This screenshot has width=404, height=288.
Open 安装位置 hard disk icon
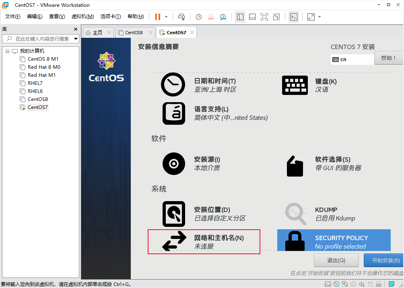pos(174,214)
